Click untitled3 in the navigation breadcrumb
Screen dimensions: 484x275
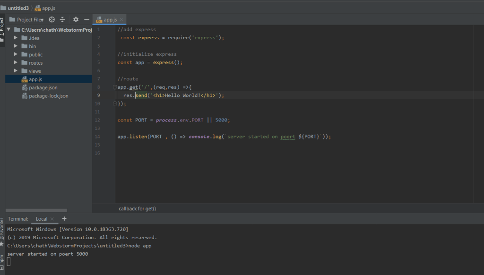coord(18,8)
